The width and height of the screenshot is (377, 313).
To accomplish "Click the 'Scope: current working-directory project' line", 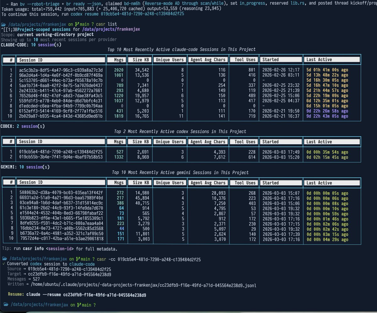I will 47,34.
